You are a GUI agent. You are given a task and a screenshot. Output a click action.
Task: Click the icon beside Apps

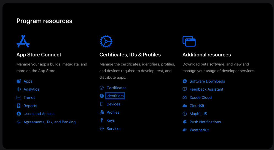[x=19, y=81]
